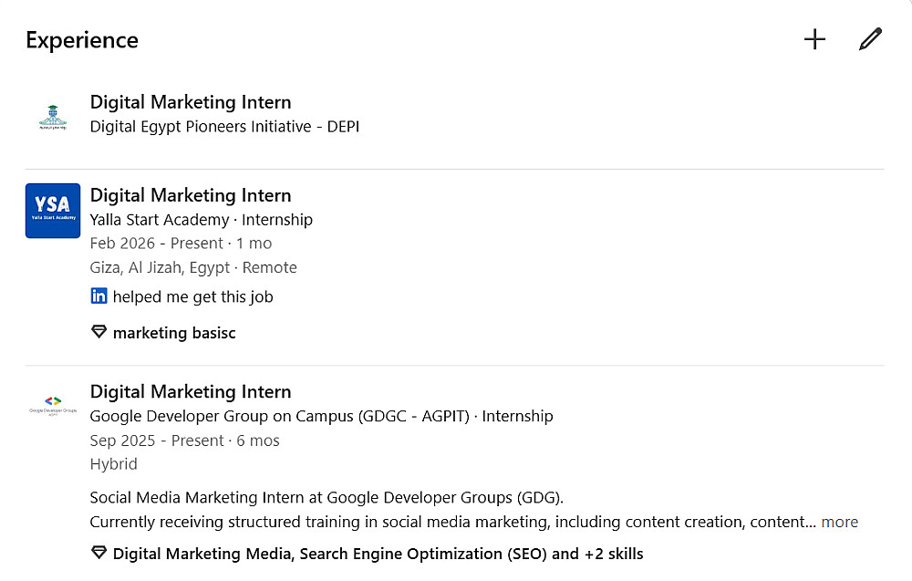Open Digital Marketing Media, SEO and +2 skills
The image size is (912, 581).
tap(378, 554)
